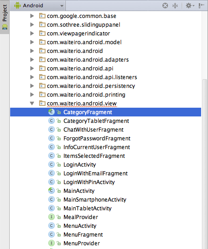This screenshot has width=208, height=249.
Task: Click the LoginActivity class icon
Action: 52,164
